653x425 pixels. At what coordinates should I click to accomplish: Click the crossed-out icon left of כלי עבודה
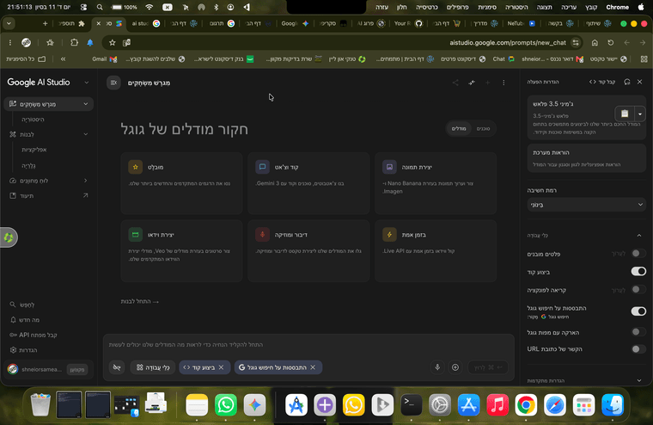coord(117,367)
